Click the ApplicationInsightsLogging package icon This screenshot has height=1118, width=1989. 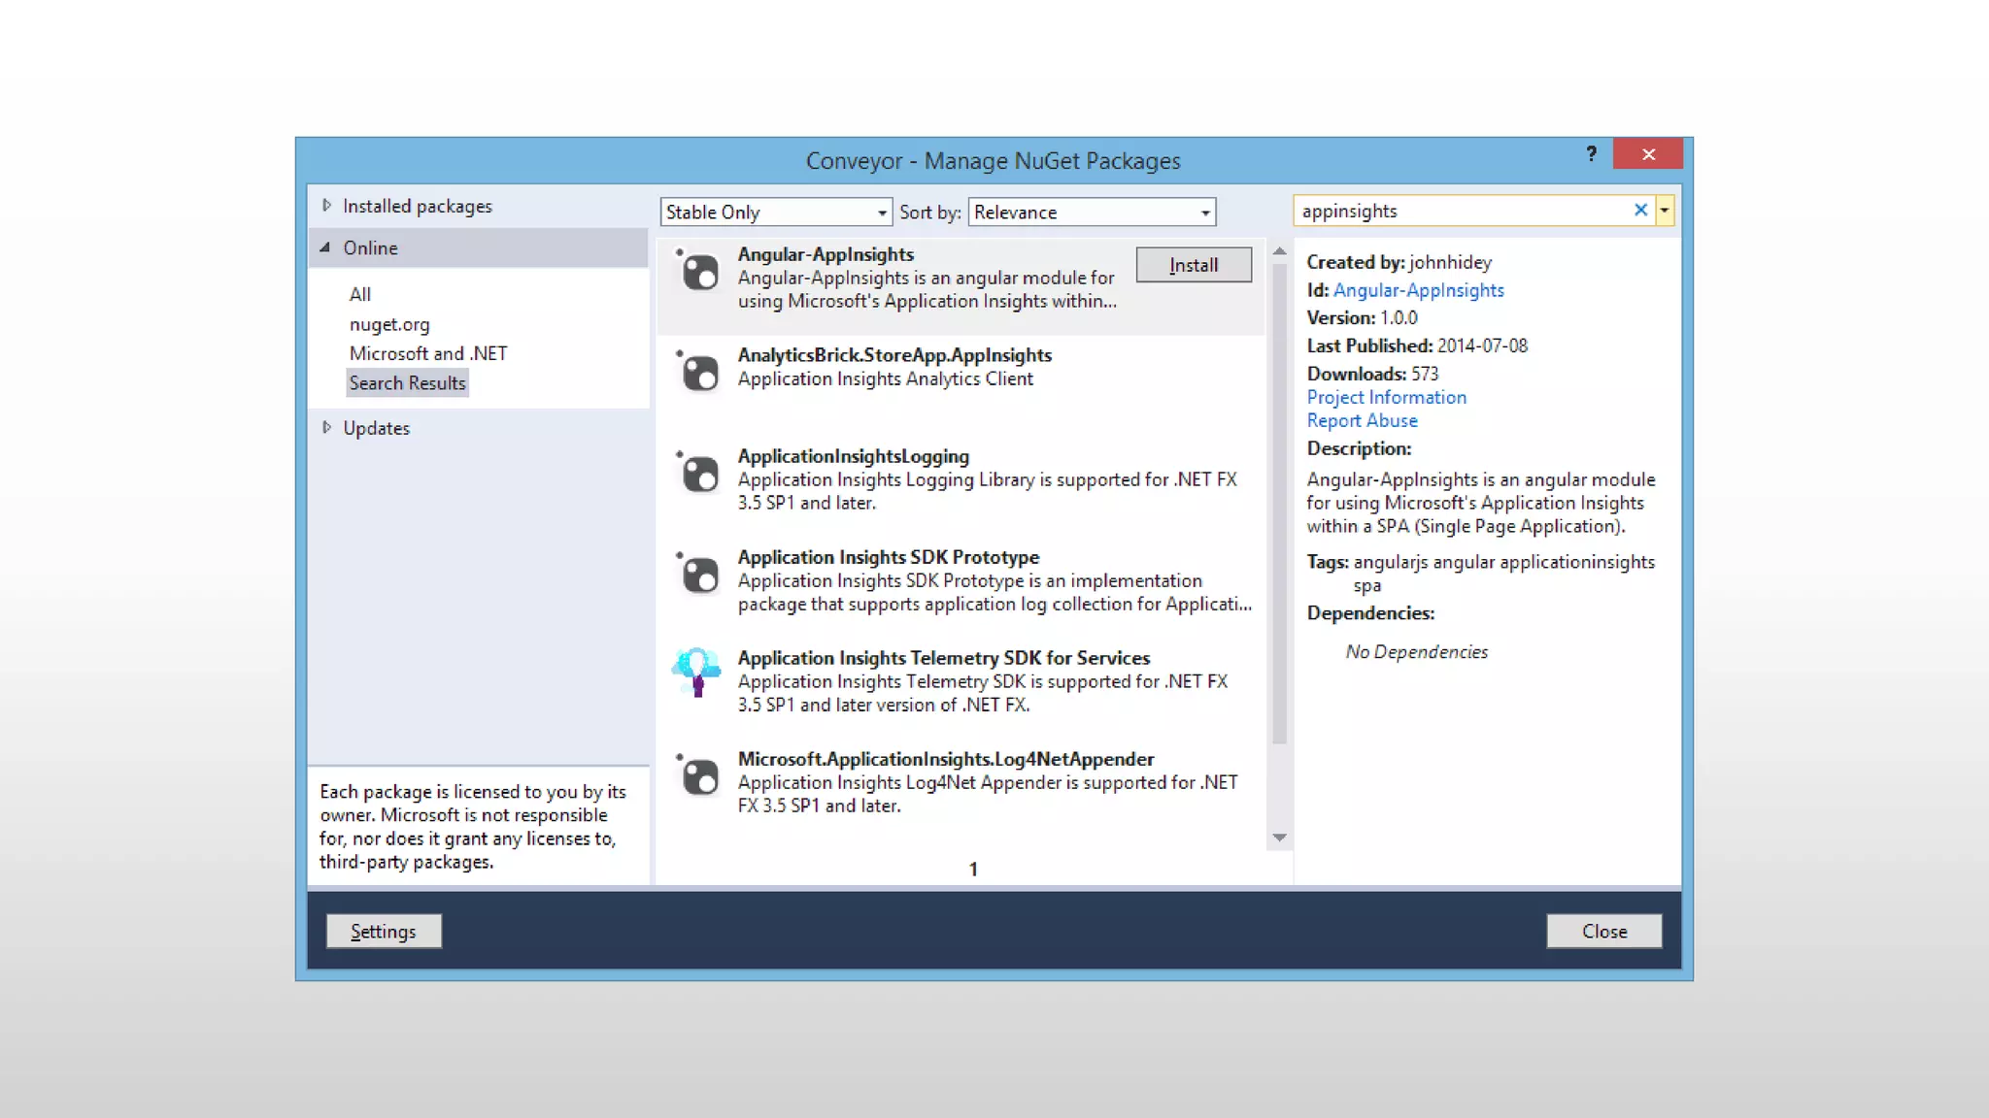[698, 474]
